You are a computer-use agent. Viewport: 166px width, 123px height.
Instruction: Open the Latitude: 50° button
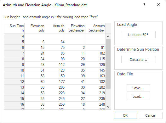coord(138,35)
